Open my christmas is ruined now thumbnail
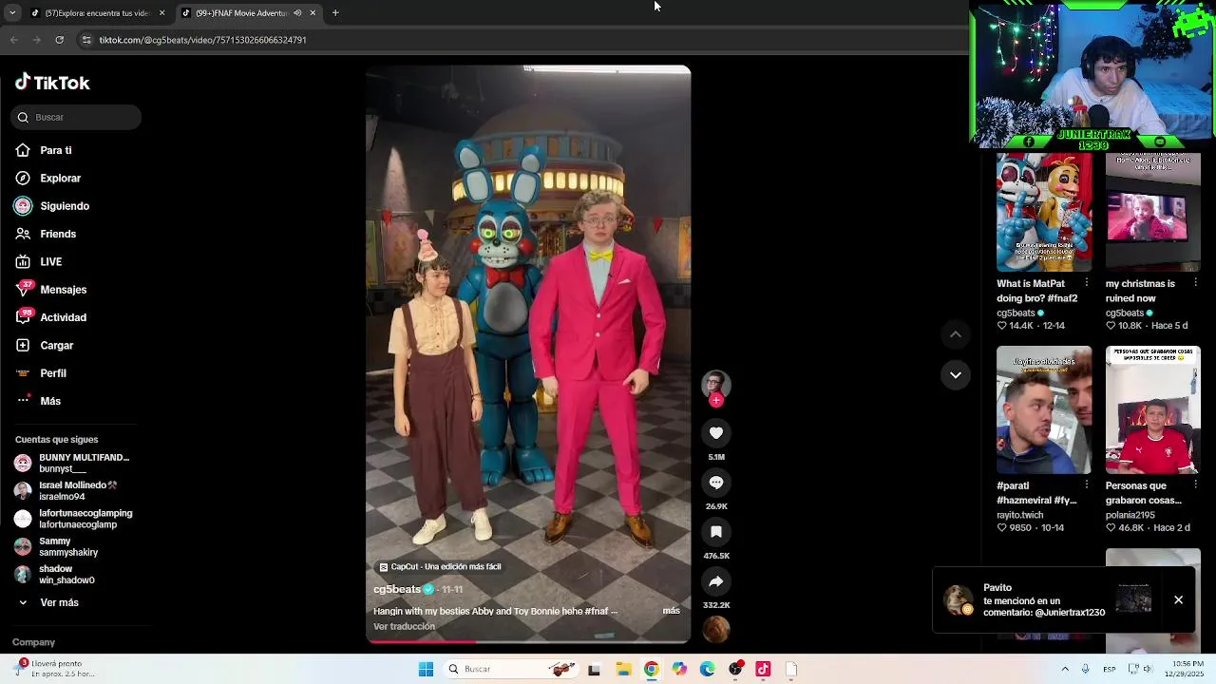This screenshot has height=684, width=1216. tap(1152, 212)
